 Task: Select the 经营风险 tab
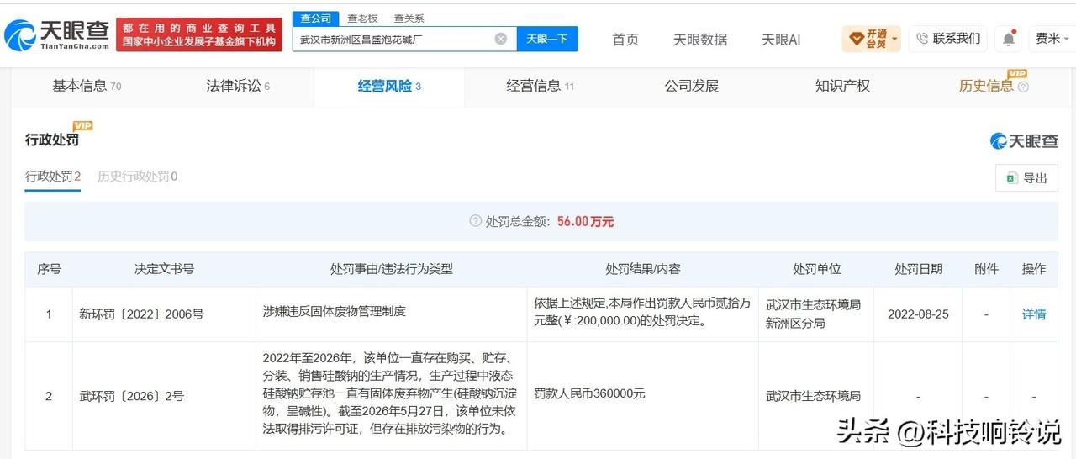[389, 86]
